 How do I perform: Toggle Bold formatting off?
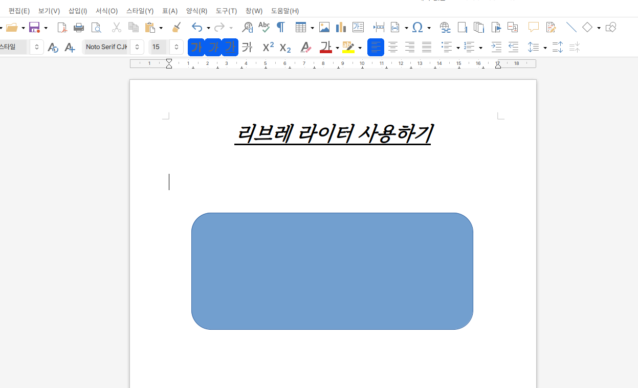196,48
